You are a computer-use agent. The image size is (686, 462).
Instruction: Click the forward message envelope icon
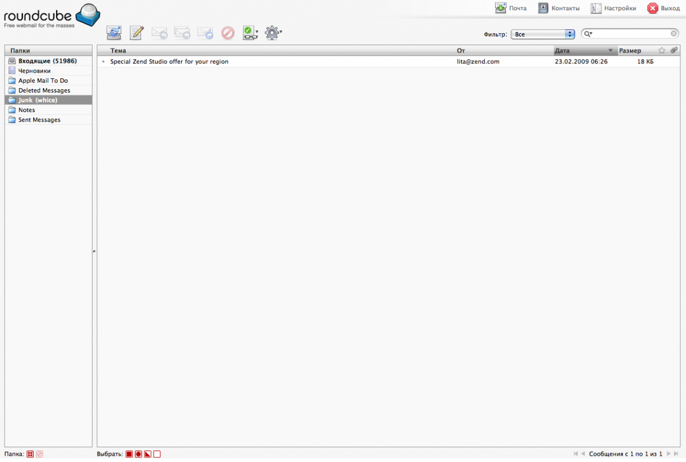[205, 33]
